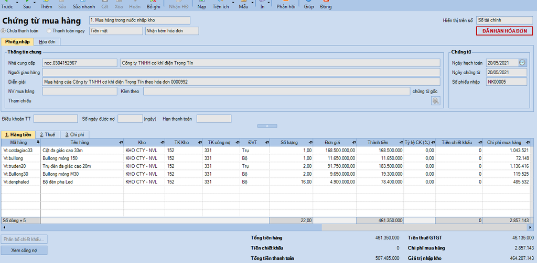
Task: Pin the Số lượng column header
Action: 310,142
